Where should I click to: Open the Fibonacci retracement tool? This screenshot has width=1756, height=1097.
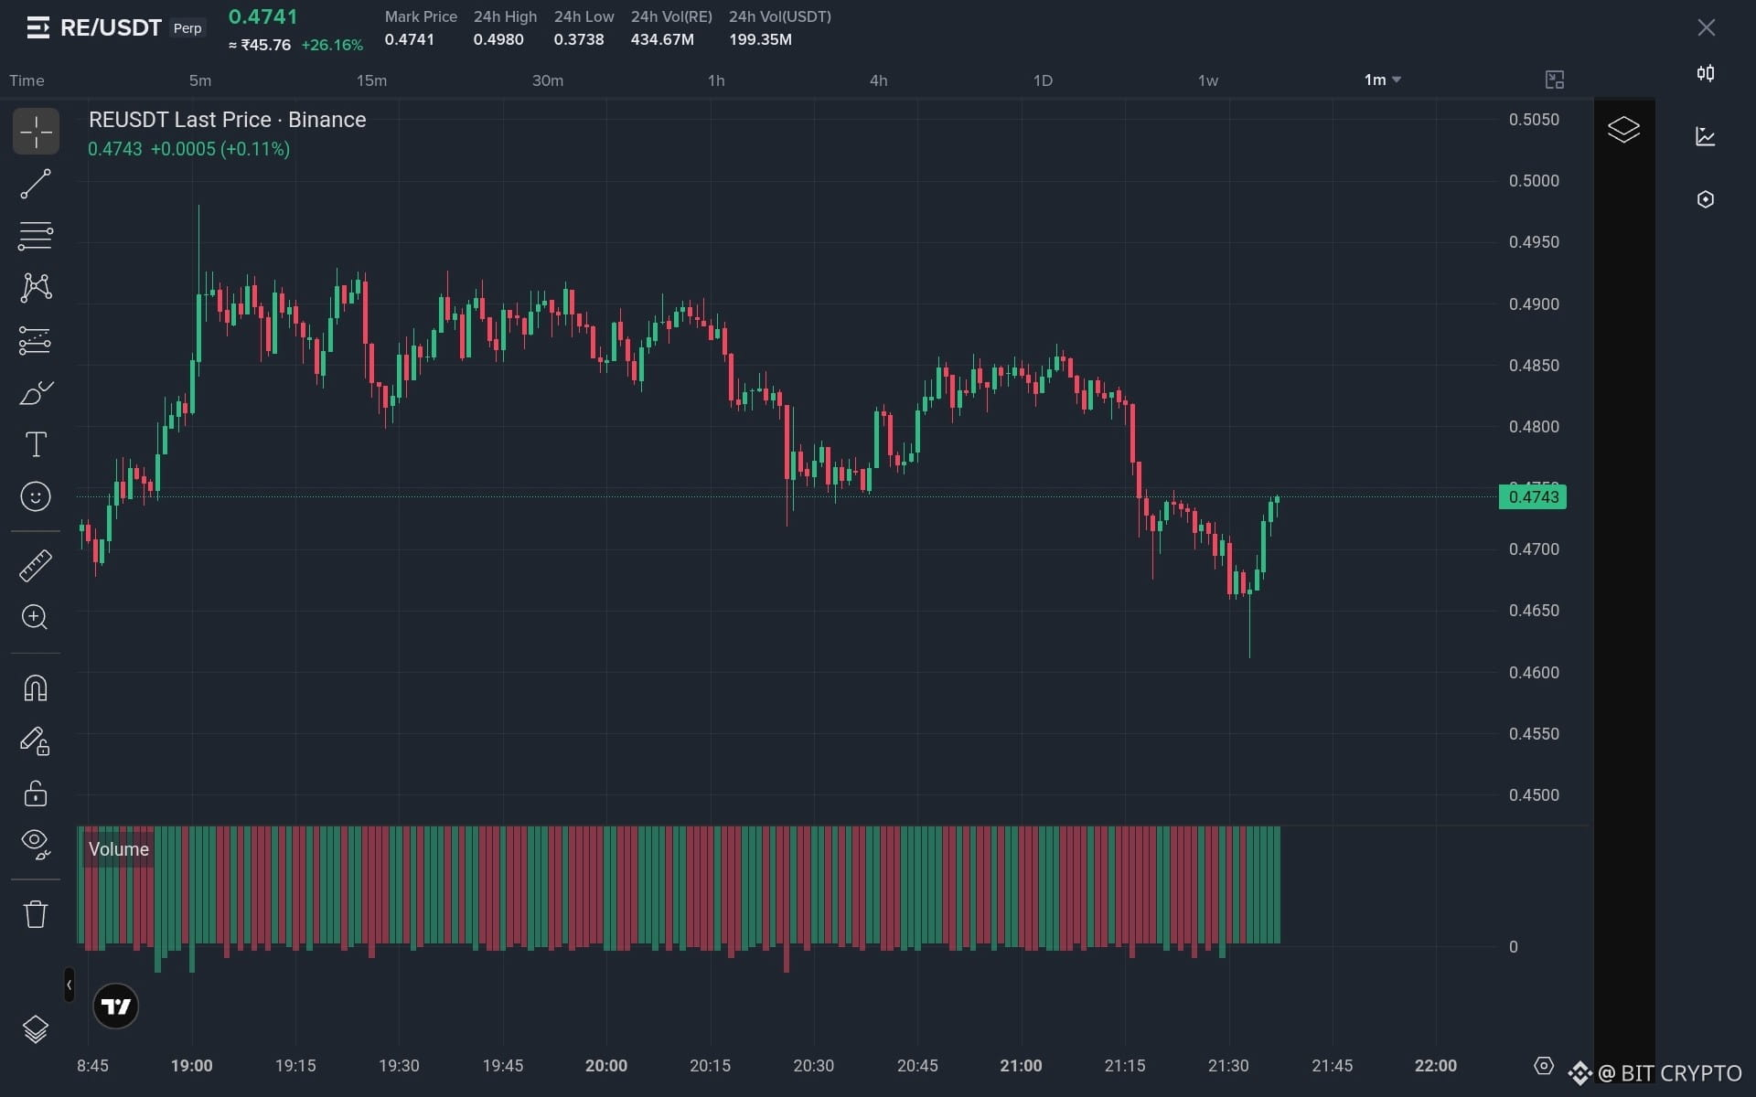point(36,237)
